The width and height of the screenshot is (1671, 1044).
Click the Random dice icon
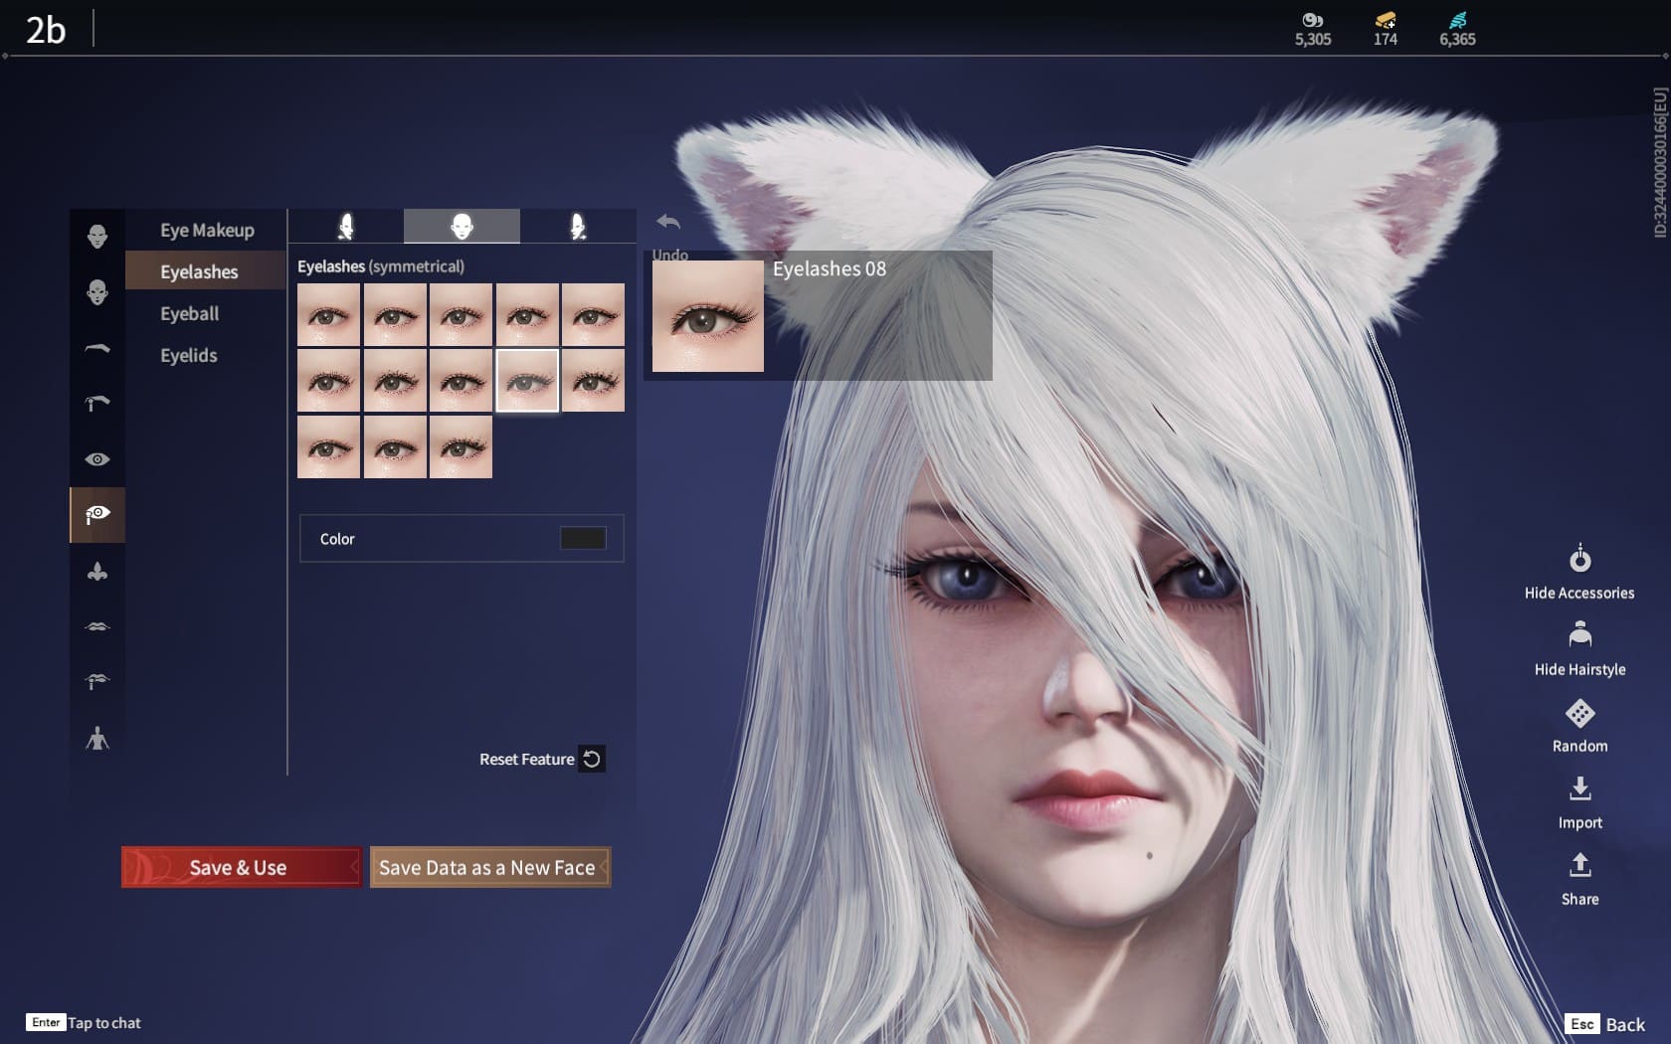(1579, 714)
